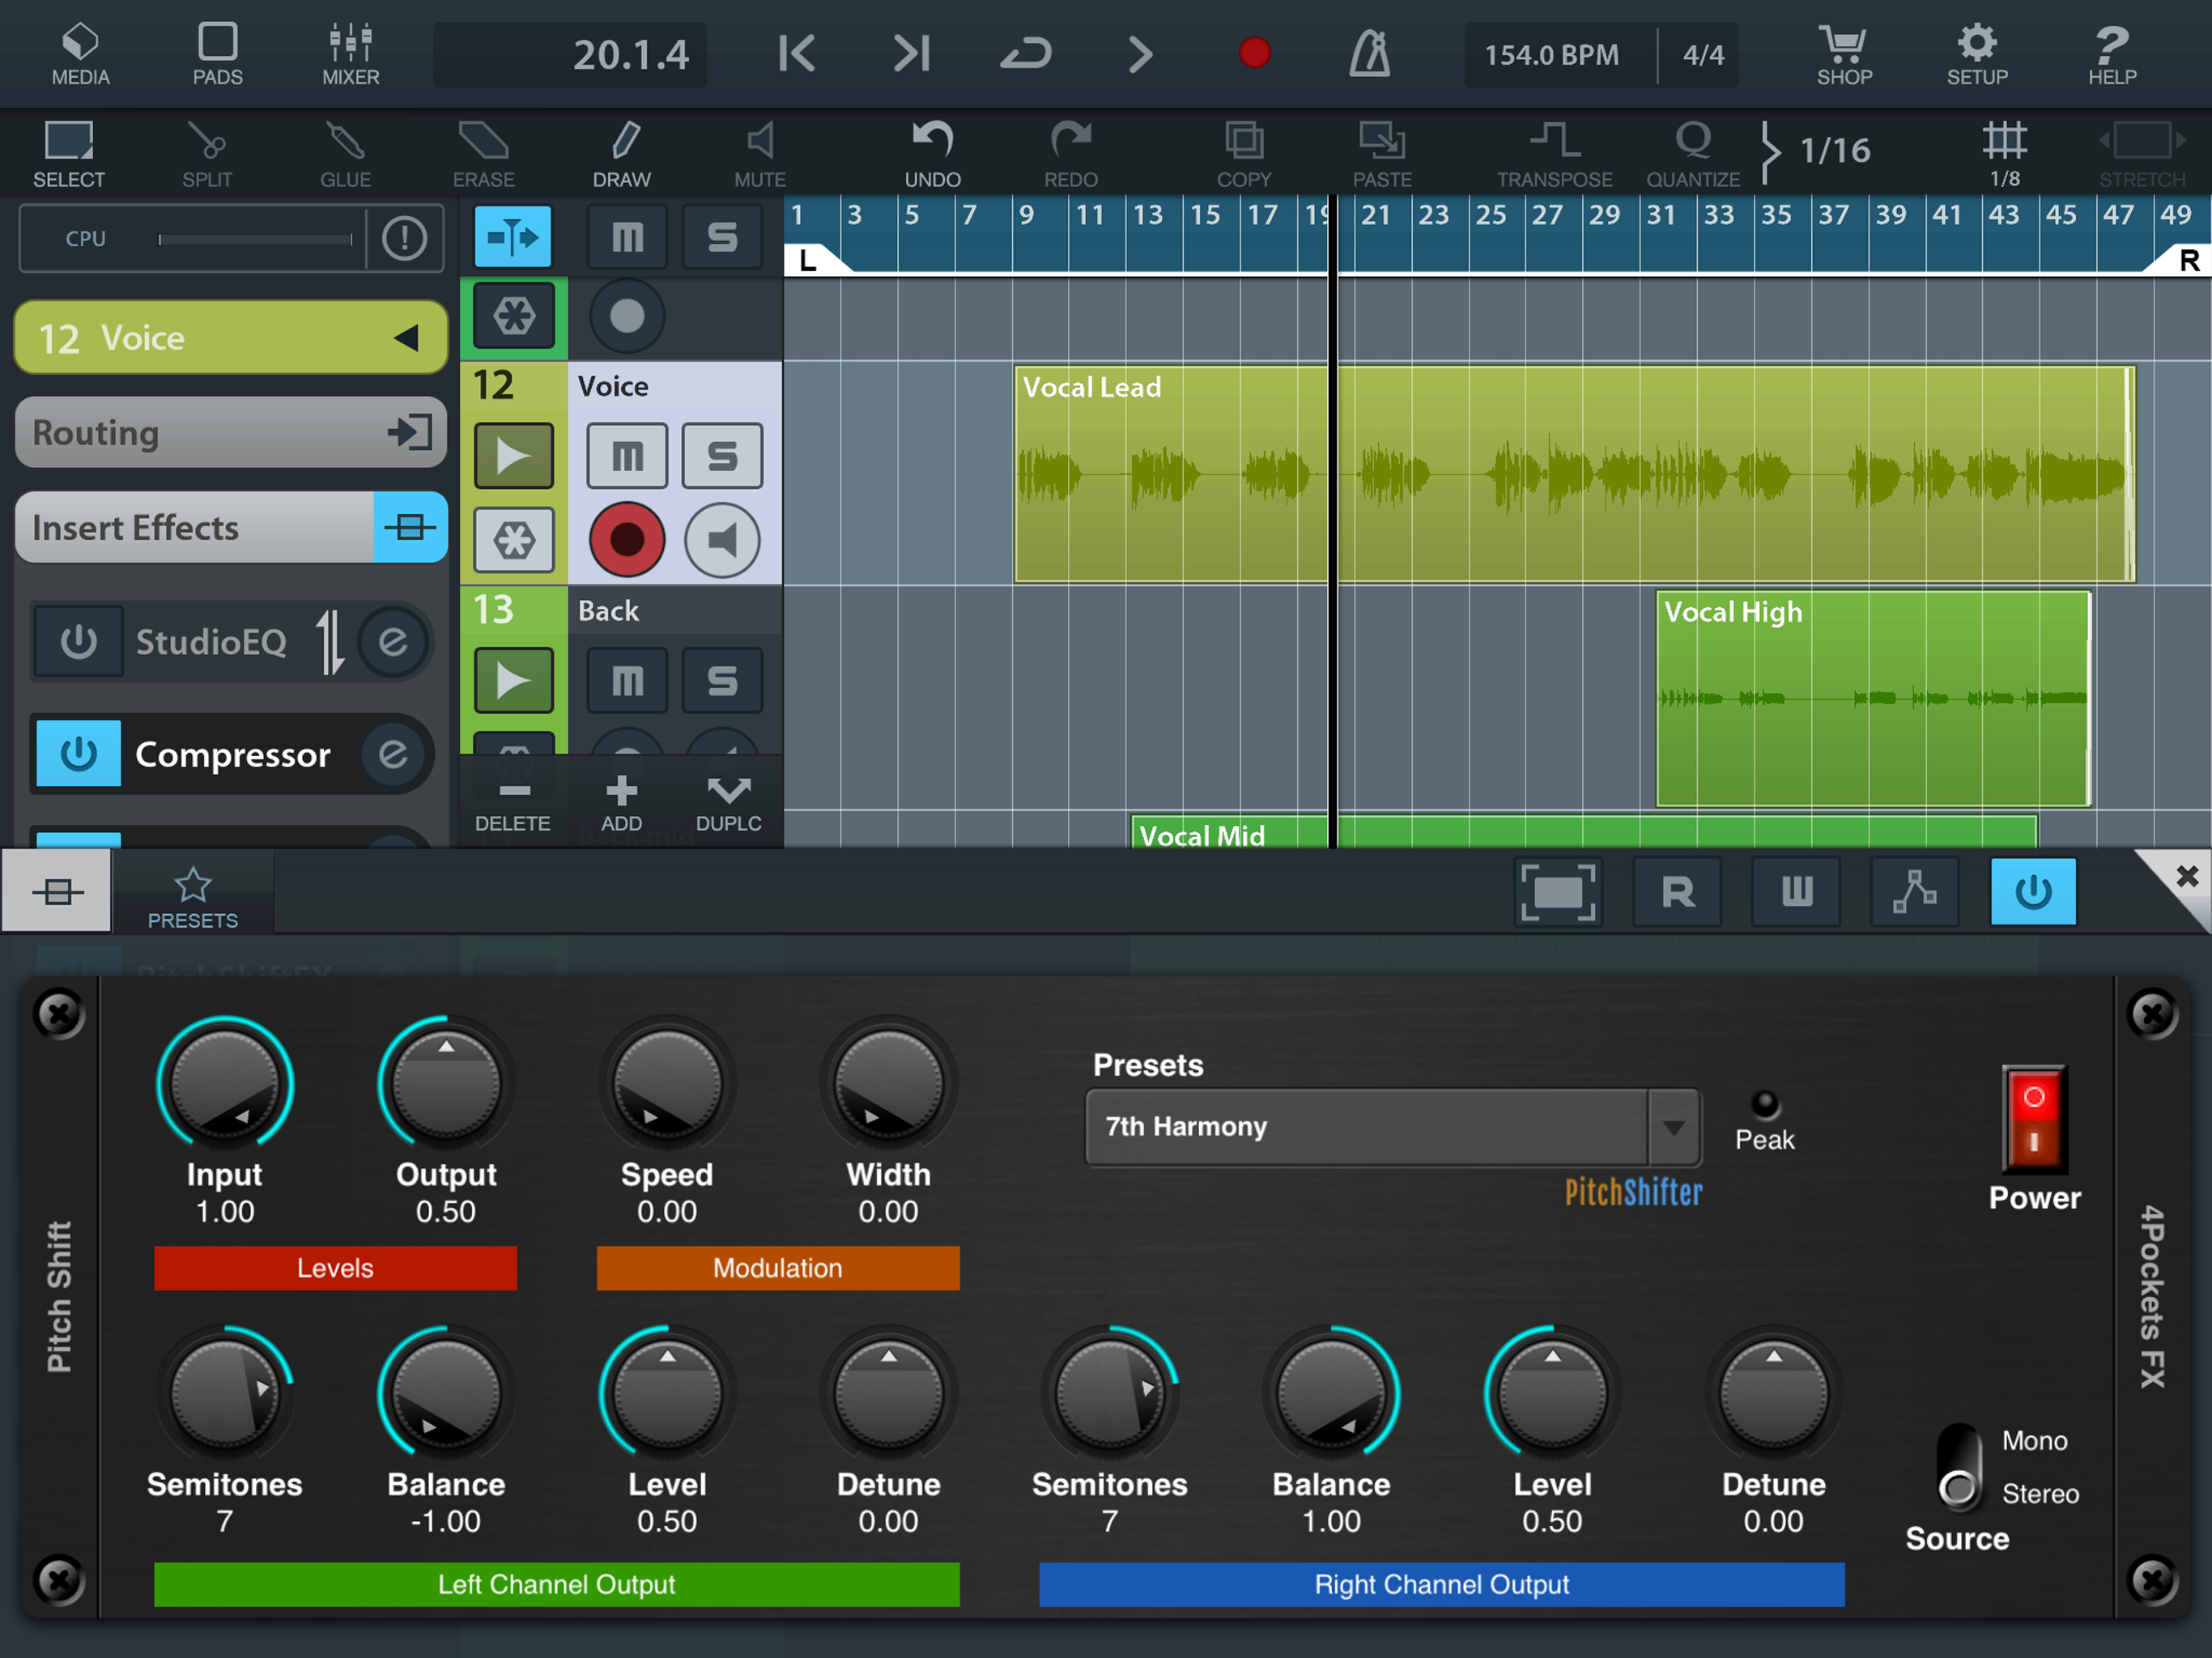
Task: Open the Mixer panel
Action: click(x=350, y=54)
